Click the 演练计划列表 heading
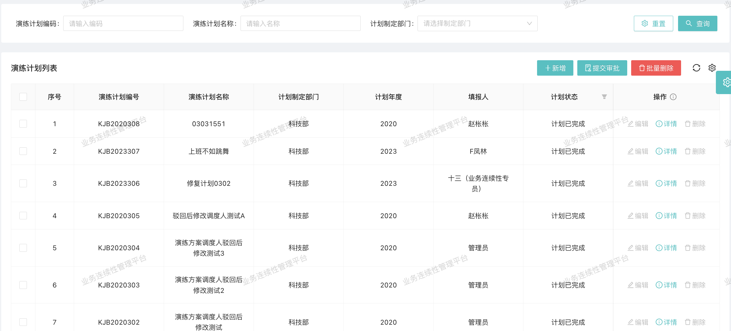 pyautogui.click(x=34, y=68)
